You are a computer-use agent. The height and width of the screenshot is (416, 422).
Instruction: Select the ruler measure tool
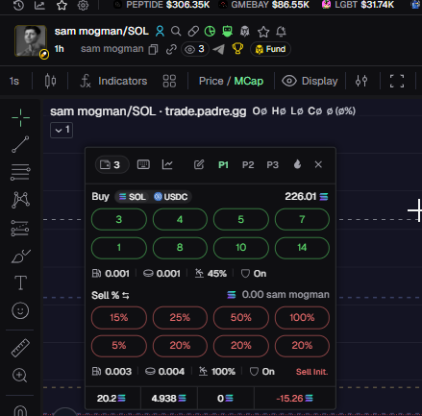(20, 348)
